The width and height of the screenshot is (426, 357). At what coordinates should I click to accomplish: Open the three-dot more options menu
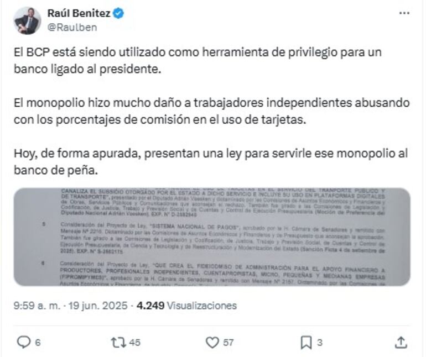point(404,14)
